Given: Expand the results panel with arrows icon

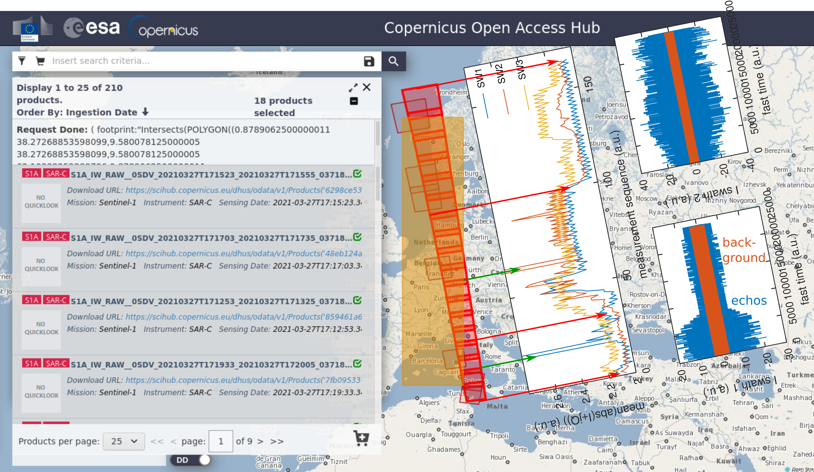Looking at the screenshot, I should click(x=353, y=87).
